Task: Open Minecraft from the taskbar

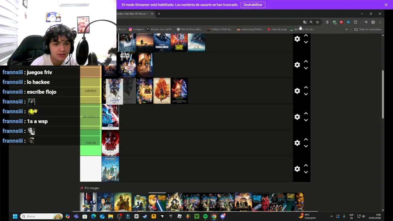Action: 196,216
